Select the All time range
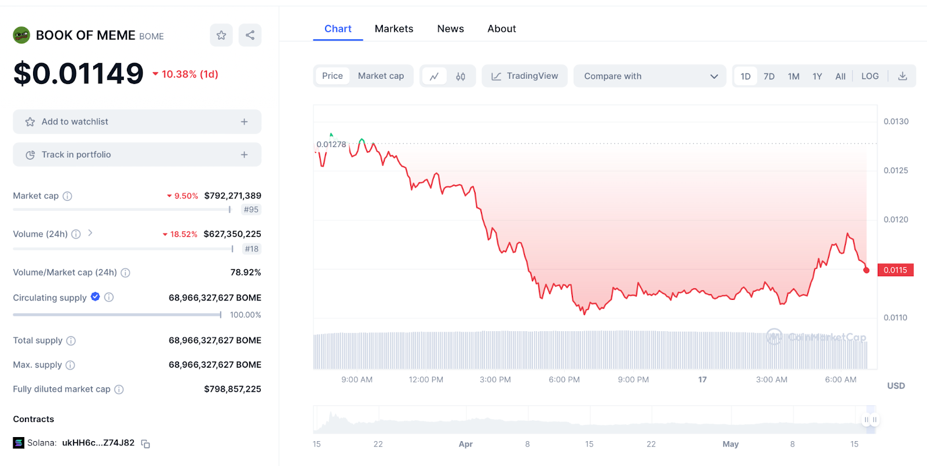 pos(841,76)
